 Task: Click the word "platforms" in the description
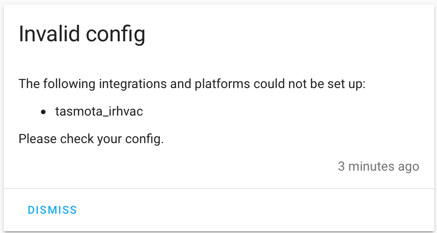pos(219,85)
